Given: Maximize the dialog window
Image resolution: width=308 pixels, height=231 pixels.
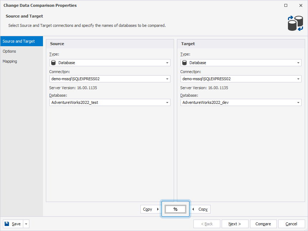Looking at the screenshot, I should tap(286, 5).
